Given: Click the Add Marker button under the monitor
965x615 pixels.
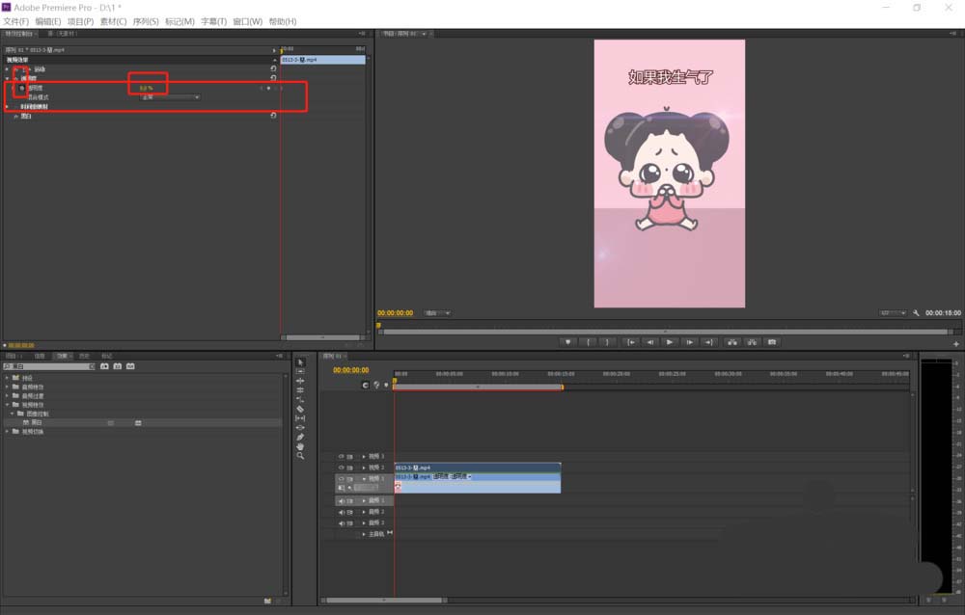Looking at the screenshot, I should [x=567, y=341].
